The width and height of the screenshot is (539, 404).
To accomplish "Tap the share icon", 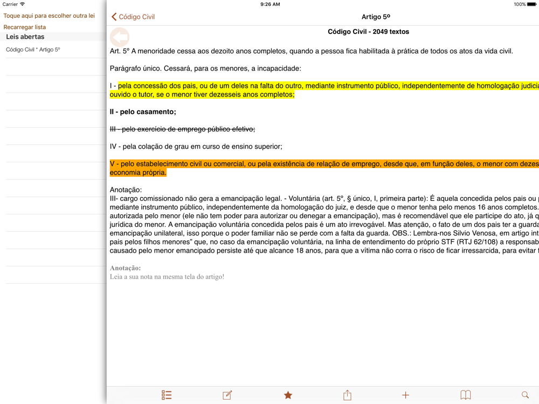I will coord(347,395).
